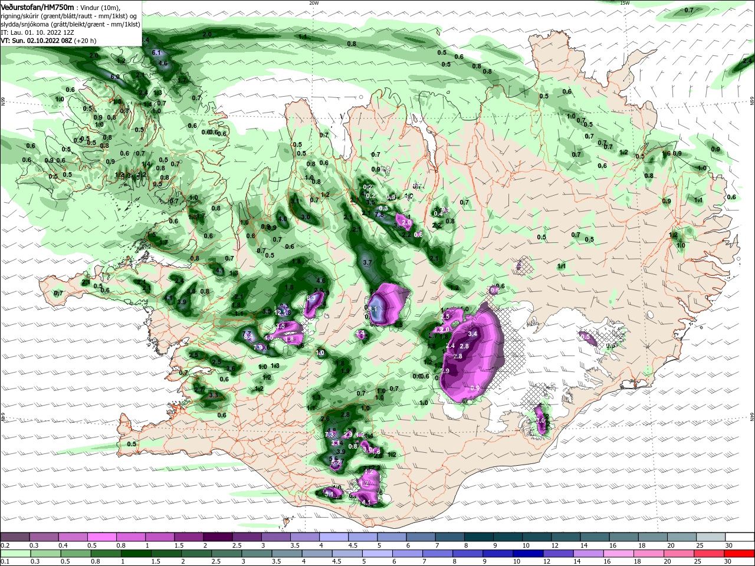The width and height of the screenshot is (755, 566).
Task: Click the 'Vindur (10m)' label in header
Action: pos(100,8)
